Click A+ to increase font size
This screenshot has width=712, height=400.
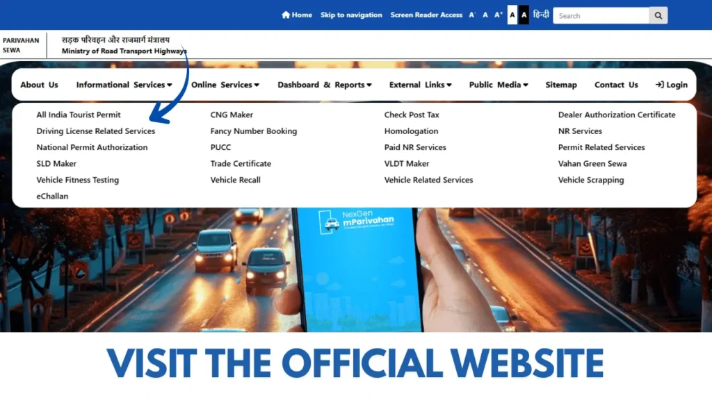pos(498,14)
